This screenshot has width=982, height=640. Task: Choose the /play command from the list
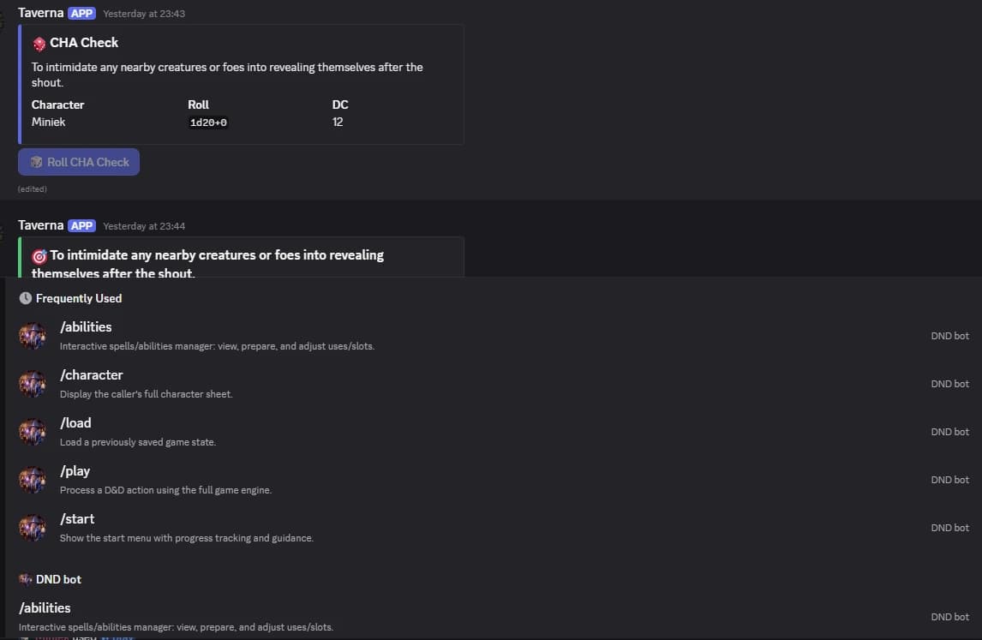tap(75, 471)
